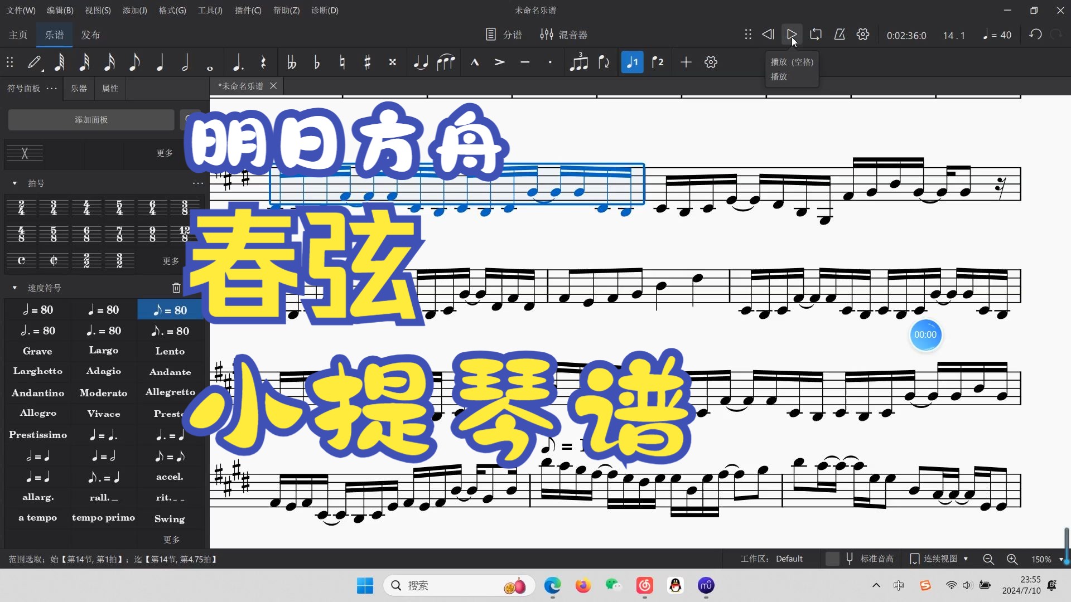The image size is (1071, 602).
Task: Click the 分谱 parts button
Action: pos(504,35)
